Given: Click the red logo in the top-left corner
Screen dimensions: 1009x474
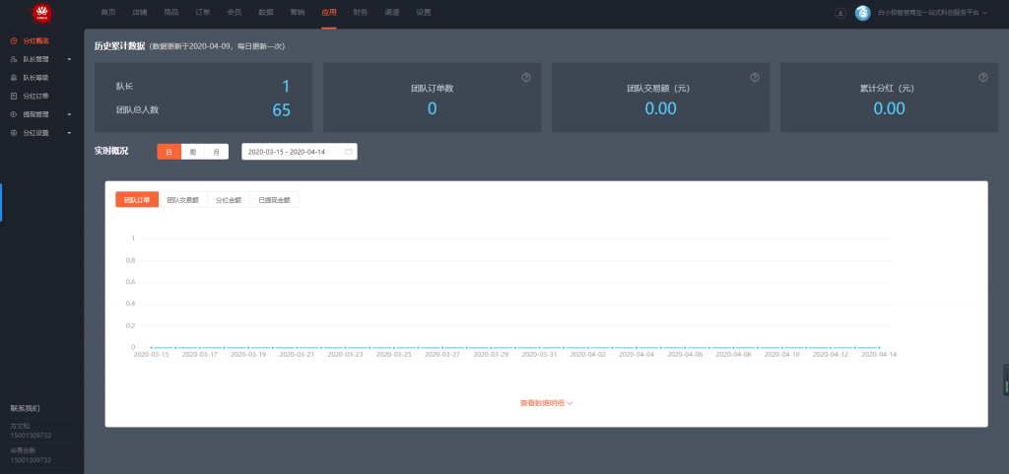Looking at the screenshot, I should 42,12.
